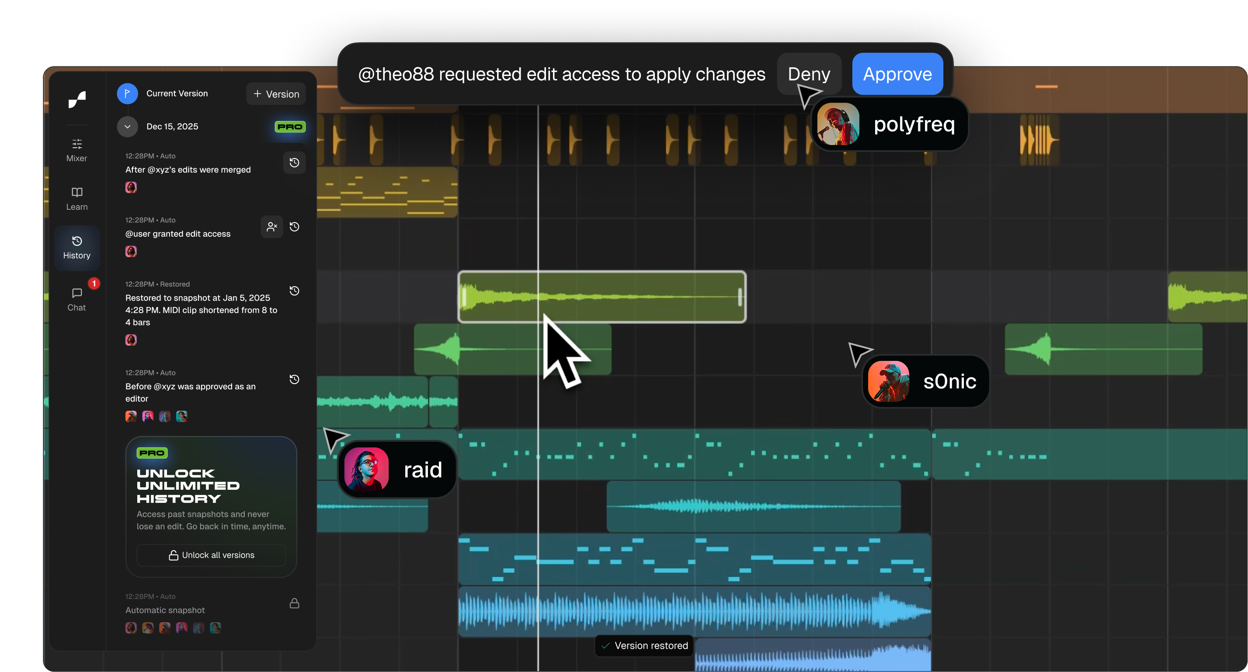Open the Mixer panel
Viewport: 1248px width, 672px height.
point(76,150)
